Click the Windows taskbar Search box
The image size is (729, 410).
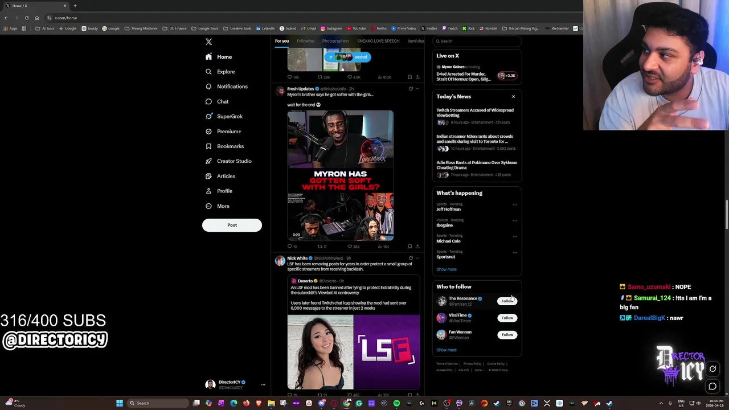pos(158,403)
